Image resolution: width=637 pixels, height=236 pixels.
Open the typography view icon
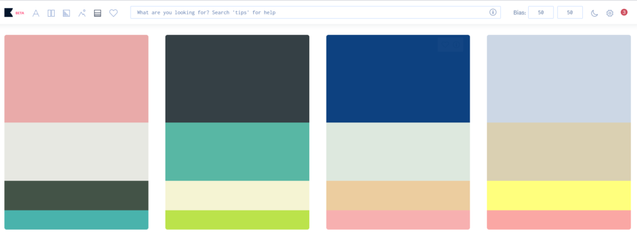tap(35, 14)
